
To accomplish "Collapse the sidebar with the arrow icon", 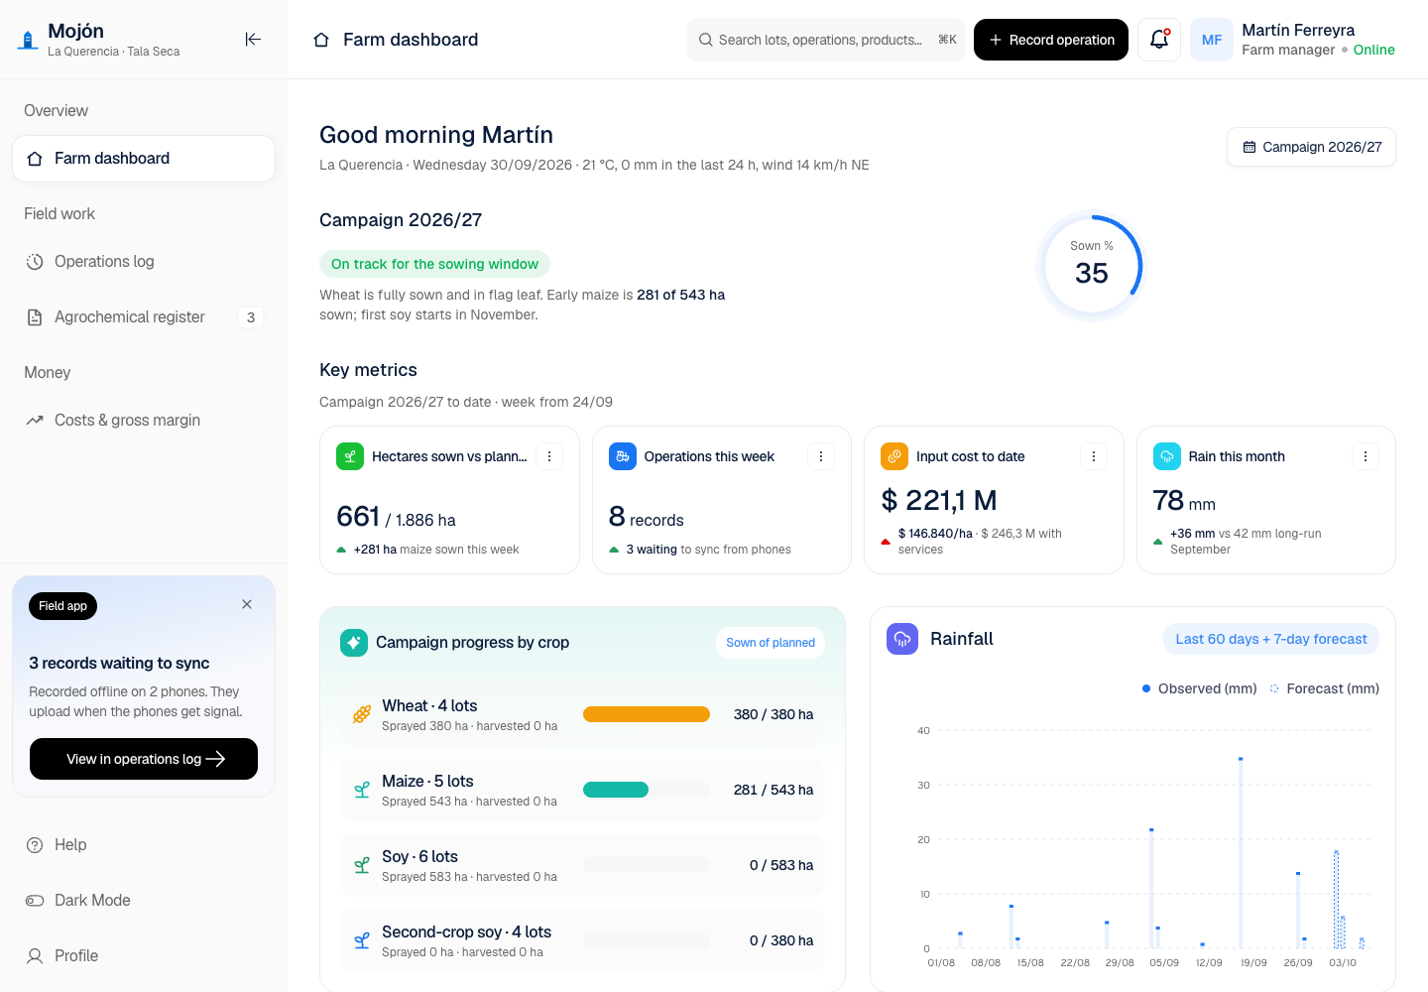I will click(253, 39).
